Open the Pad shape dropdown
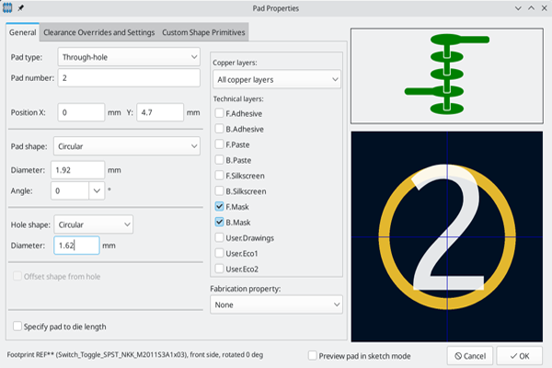 (x=127, y=146)
